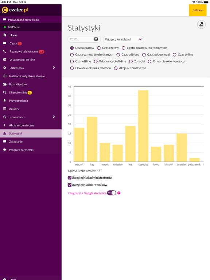Click the chat bubble icon beside Prowadzone przez ciebie
Viewport: 210px width, 280px height.
click(x=5, y=20)
